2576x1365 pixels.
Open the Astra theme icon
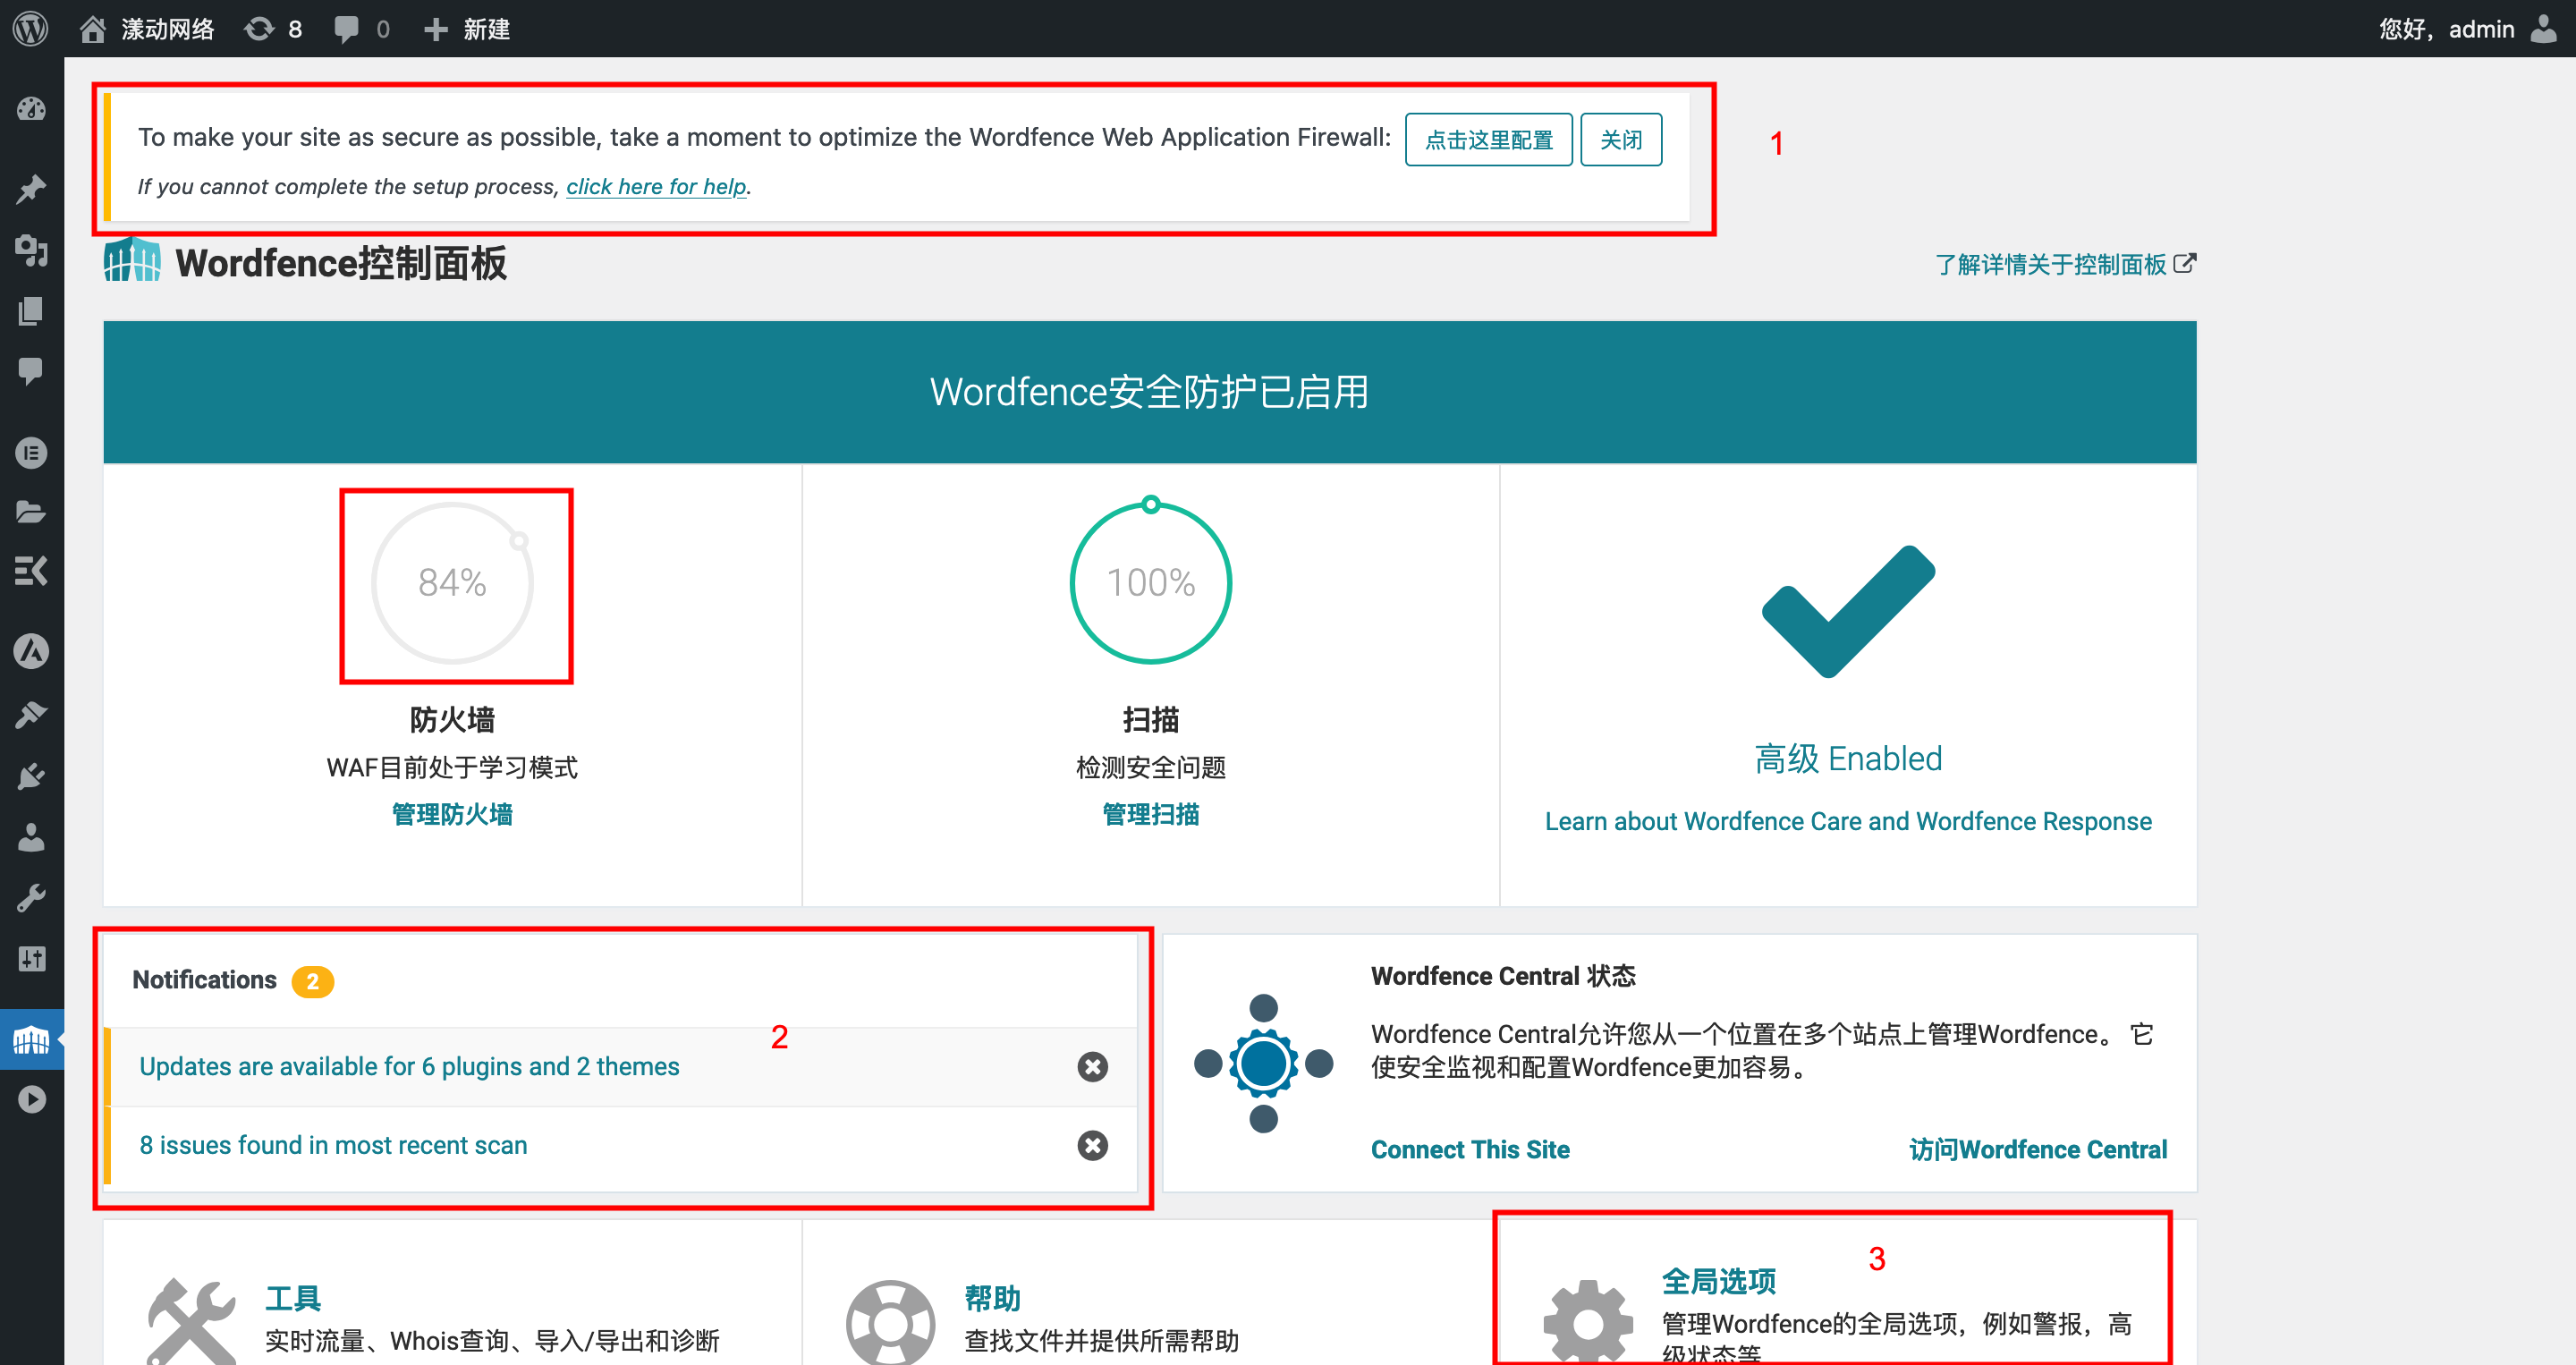tap(31, 651)
